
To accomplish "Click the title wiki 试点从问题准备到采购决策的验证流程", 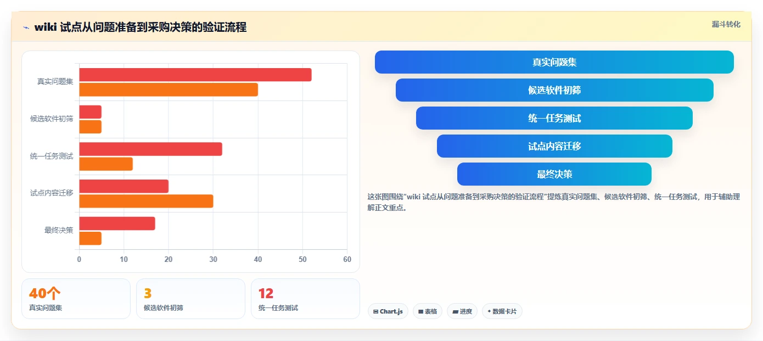I will click(x=141, y=27).
